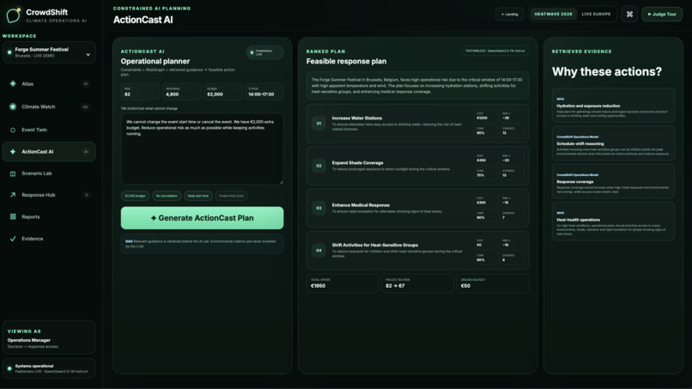Viewport: 692px width, 389px height.
Task: Open the Expand Shade Coverage action card
Action: [417, 166]
